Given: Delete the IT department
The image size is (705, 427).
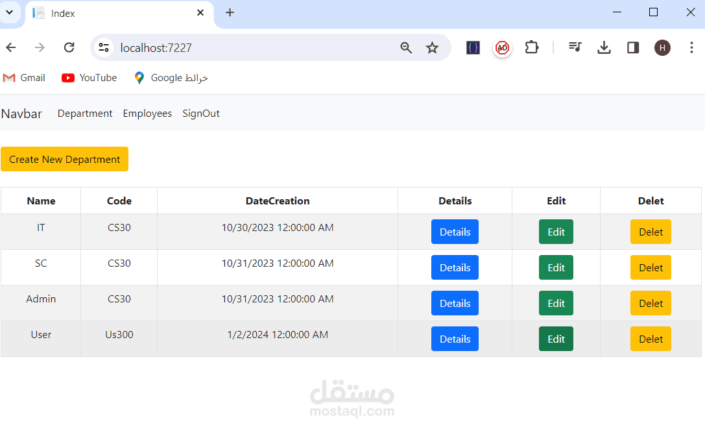Looking at the screenshot, I should point(651,232).
